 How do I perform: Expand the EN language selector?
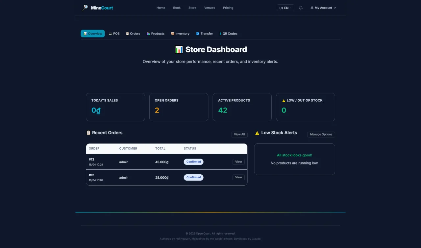pos(285,8)
